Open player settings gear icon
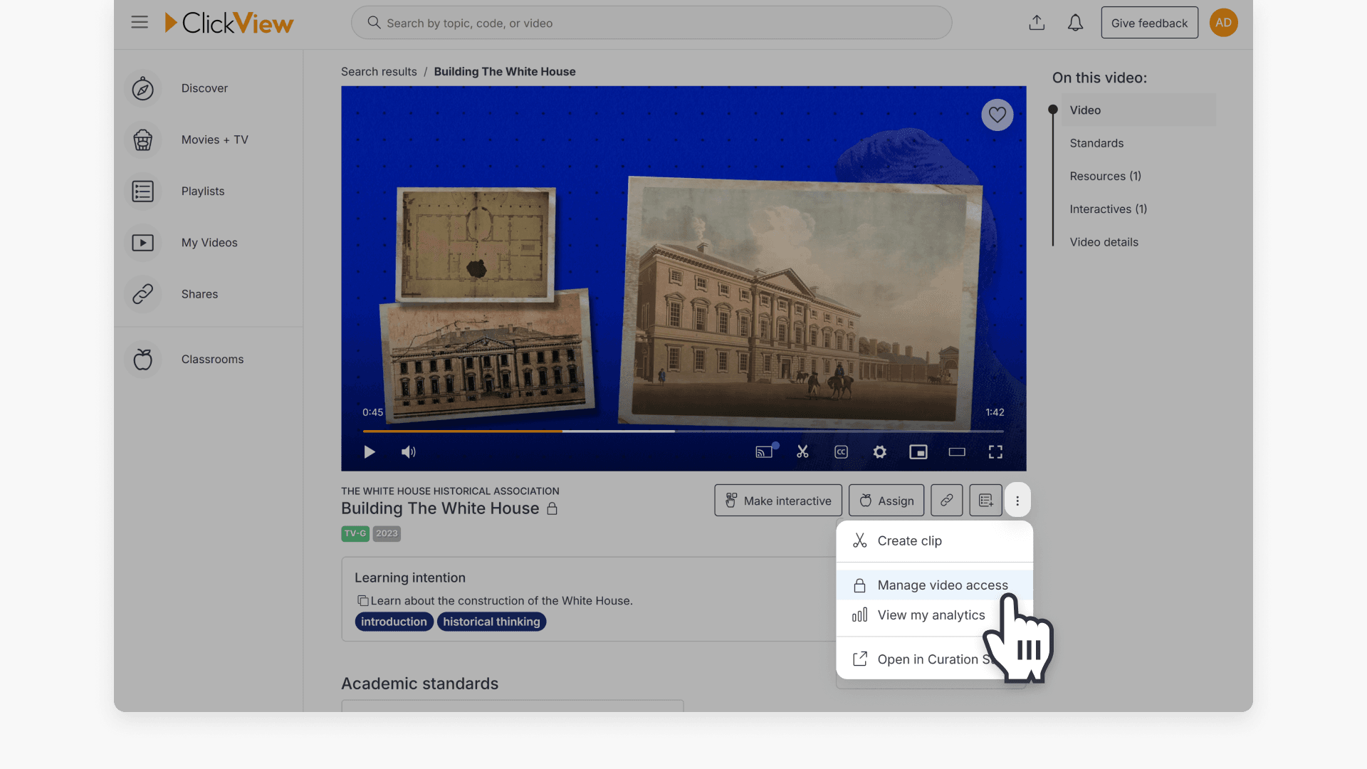The width and height of the screenshot is (1367, 769). coord(880,451)
